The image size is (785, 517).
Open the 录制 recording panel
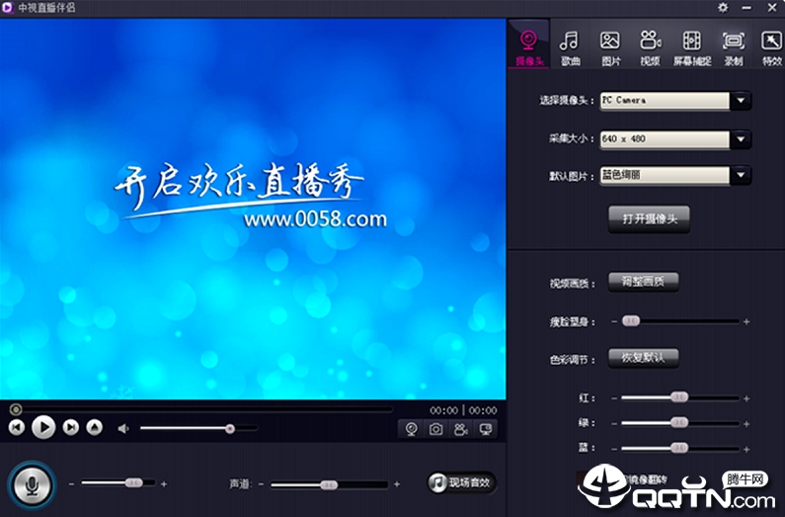[734, 47]
